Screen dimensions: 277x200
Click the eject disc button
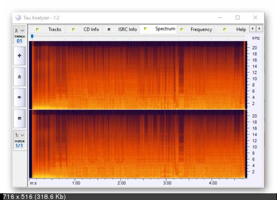tap(19, 77)
